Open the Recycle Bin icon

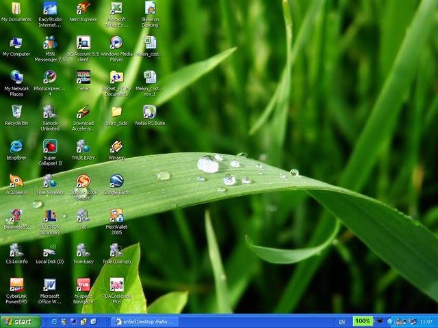pyautogui.click(x=16, y=112)
